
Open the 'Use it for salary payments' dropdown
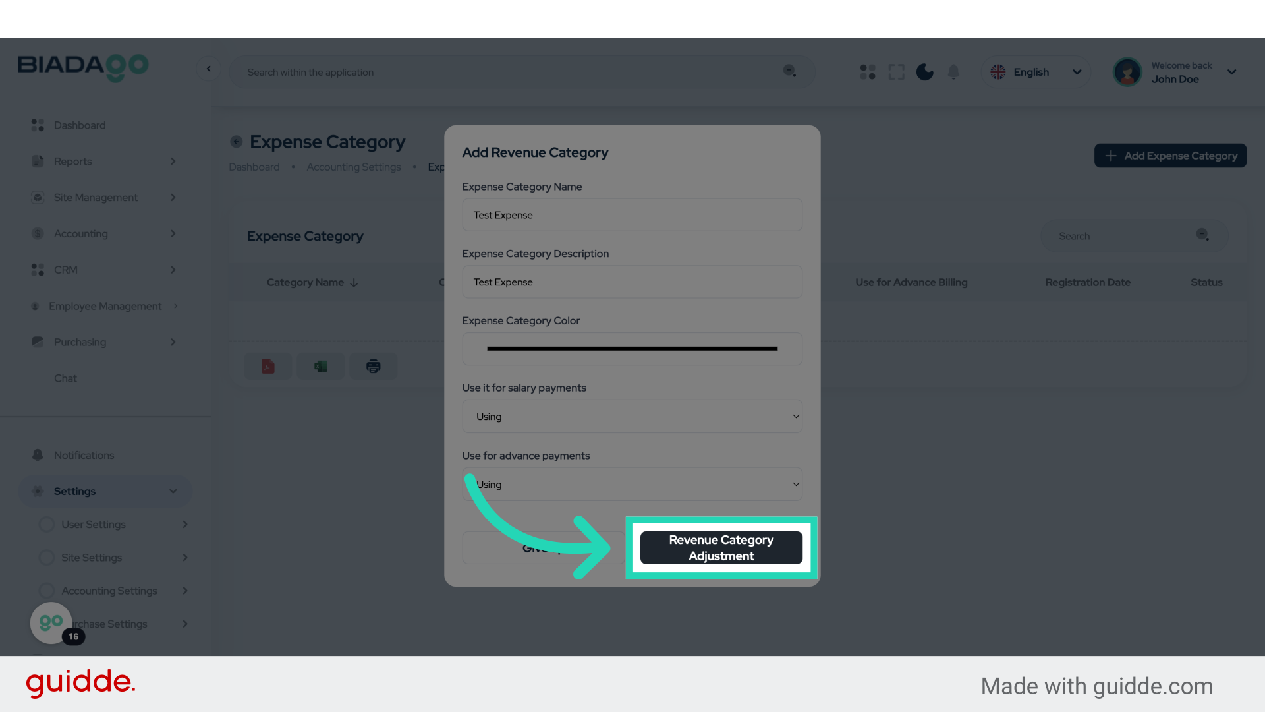[x=632, y=416]
